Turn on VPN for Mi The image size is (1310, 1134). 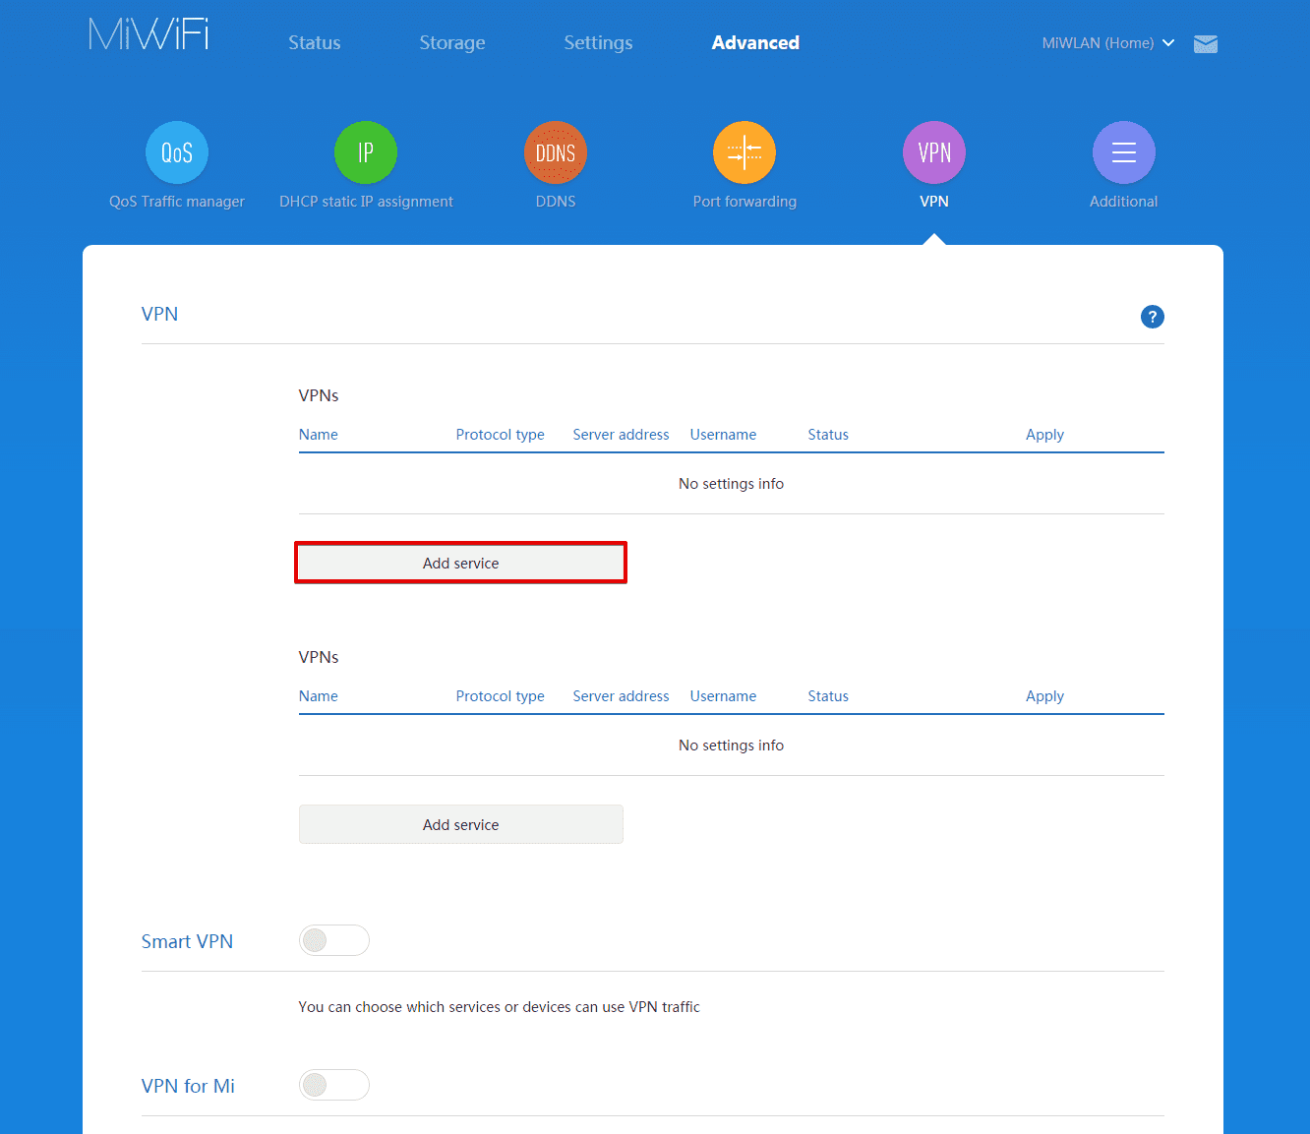pyautogui.click(x=334, y=1085)
